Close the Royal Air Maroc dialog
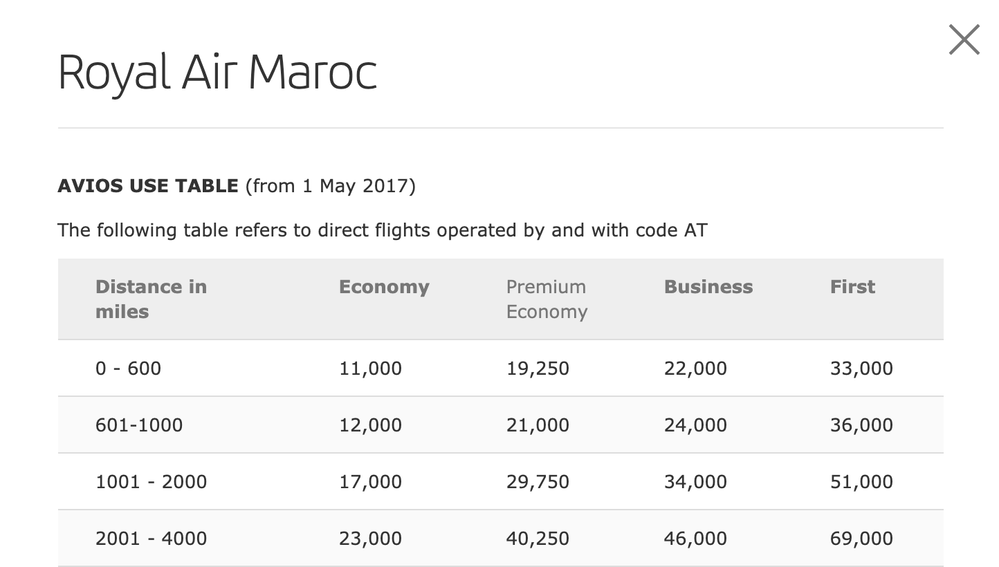 (x=964, y=39)
